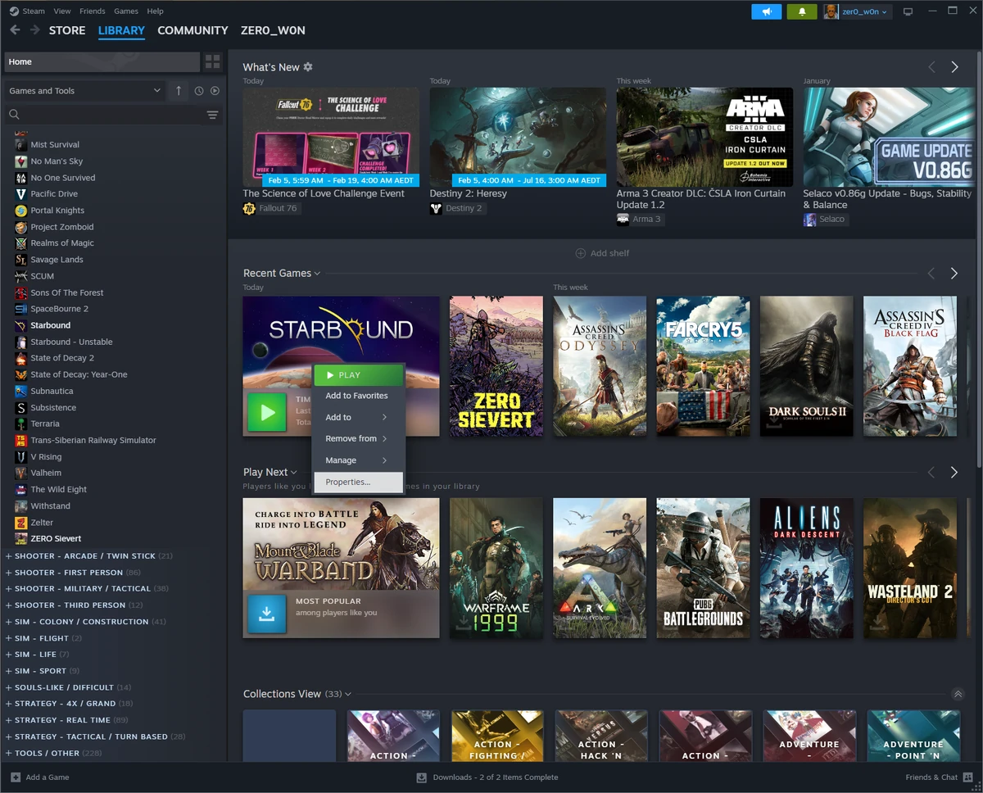Open the zer0_w0n account dropdown
Image resolution: width=983 pixels, height=793 pixels.
[x=857, y=11]
